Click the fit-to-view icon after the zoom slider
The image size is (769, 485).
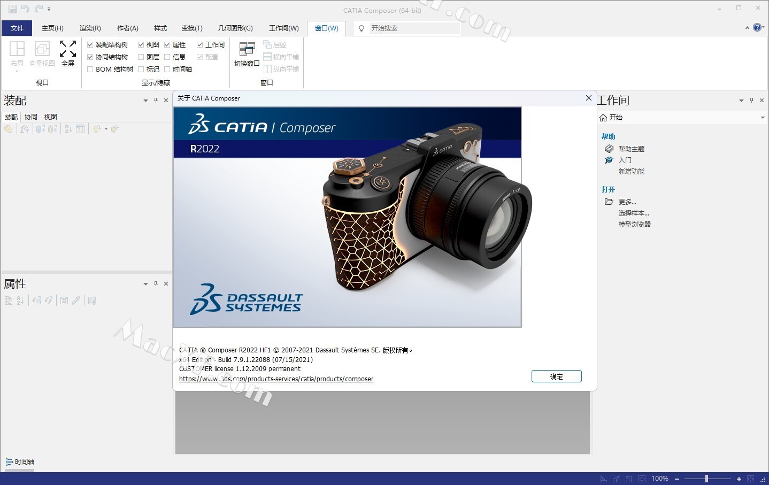pyautogui.click(x=751, y=479)
